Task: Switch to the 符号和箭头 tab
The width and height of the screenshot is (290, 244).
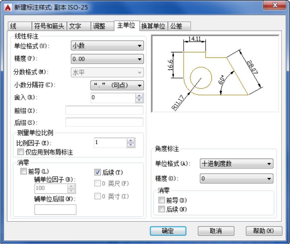Action: [x=49, y=26]
